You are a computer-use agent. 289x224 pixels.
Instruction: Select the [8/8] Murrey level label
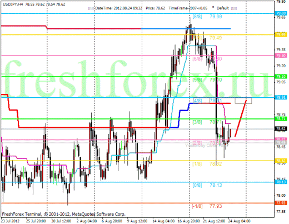[197, 17]
